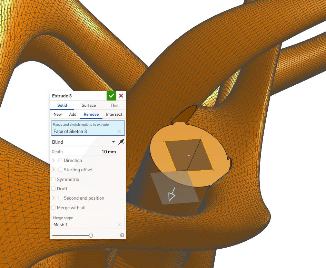Confirm the extrude with the green checkmark

[111, 96]
